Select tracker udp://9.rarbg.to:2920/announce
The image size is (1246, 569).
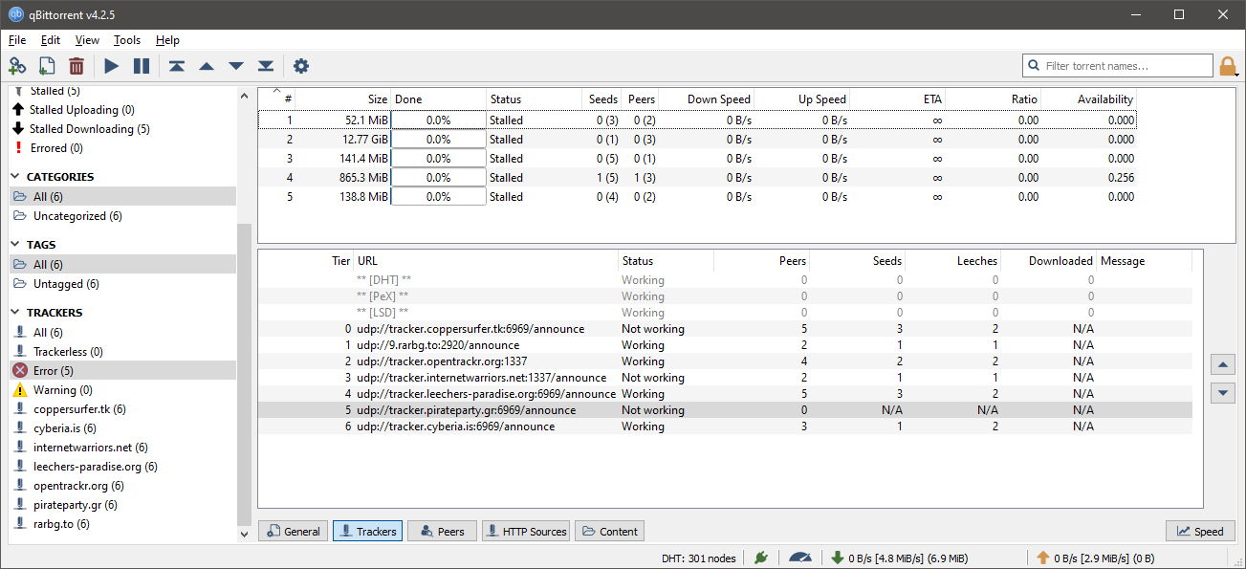pos(726,345)
